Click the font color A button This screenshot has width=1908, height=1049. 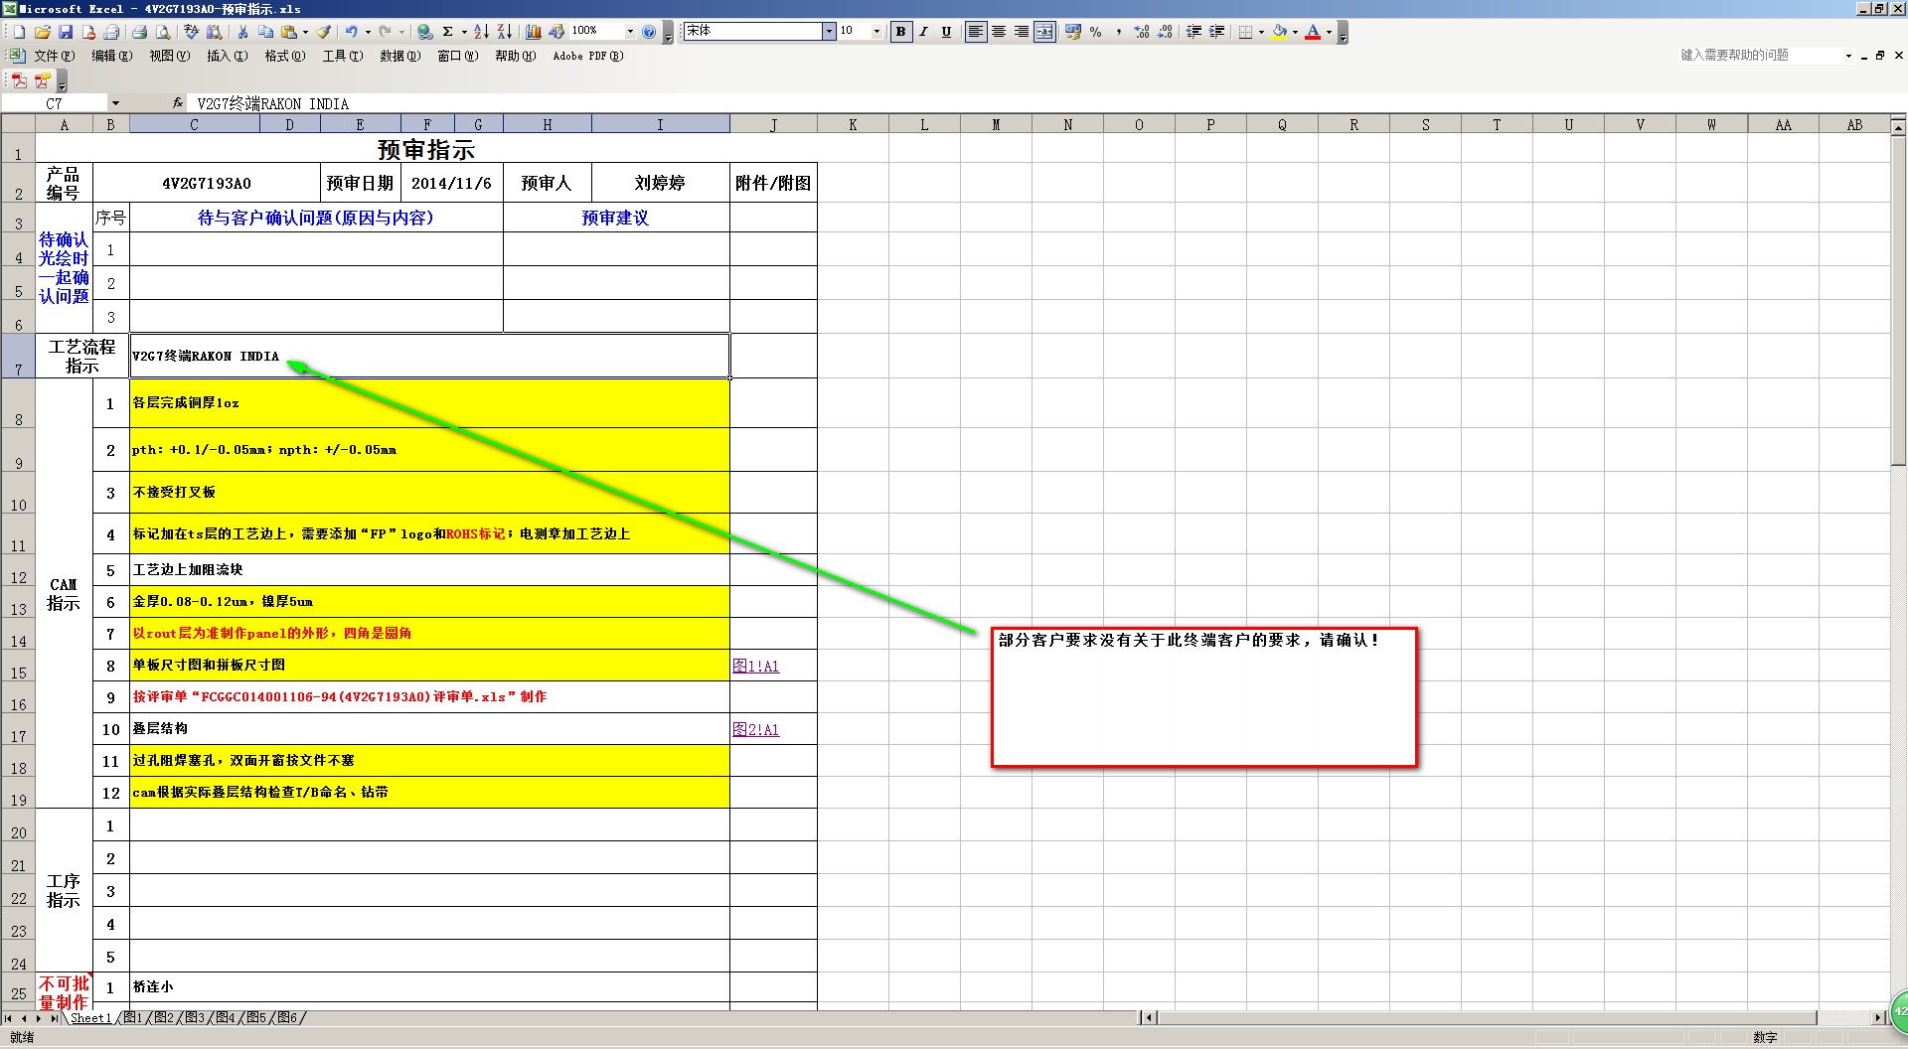click(1312, 32)
